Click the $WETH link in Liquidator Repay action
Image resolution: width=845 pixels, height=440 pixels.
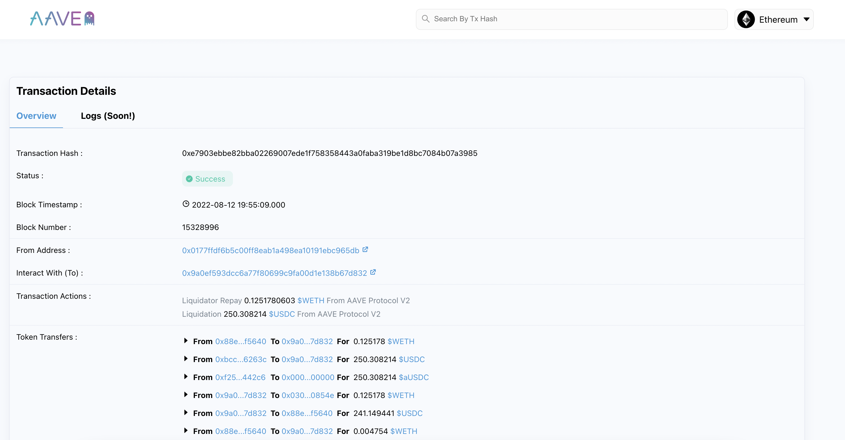pyautogui.click(x=310, y=300)
